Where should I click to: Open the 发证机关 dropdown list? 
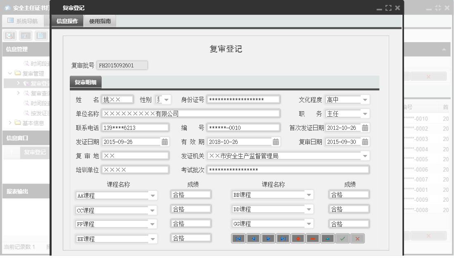coord(365,156)
